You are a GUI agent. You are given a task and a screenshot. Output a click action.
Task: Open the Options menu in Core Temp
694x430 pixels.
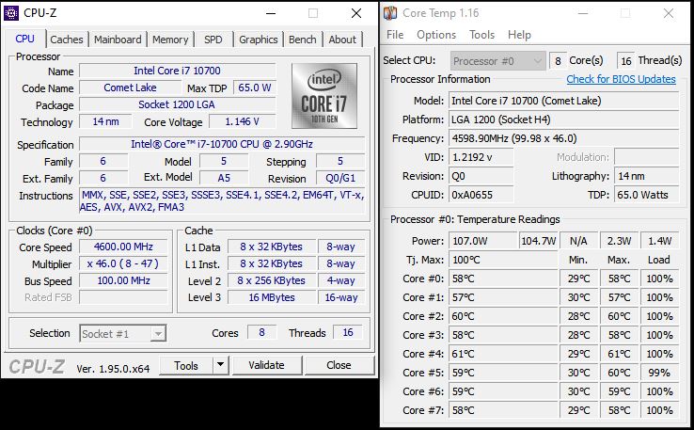(436, 35)
